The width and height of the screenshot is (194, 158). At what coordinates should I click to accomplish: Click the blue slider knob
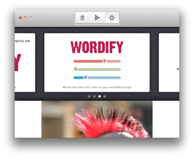pos(86,78)
